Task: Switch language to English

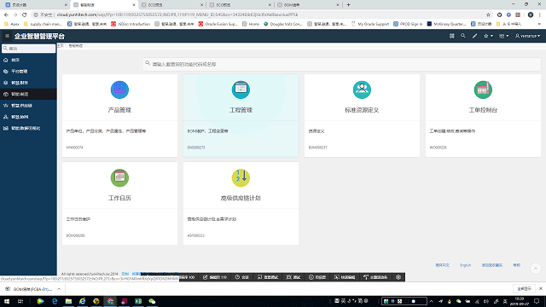Action: [465, 265]
